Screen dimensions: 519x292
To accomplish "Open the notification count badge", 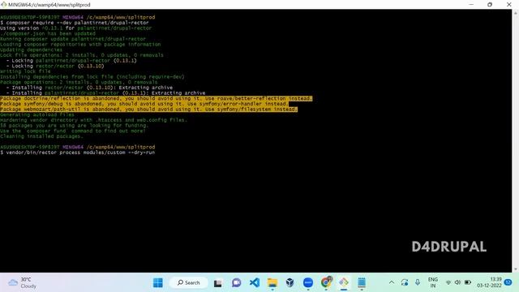I will pos(508,282).
